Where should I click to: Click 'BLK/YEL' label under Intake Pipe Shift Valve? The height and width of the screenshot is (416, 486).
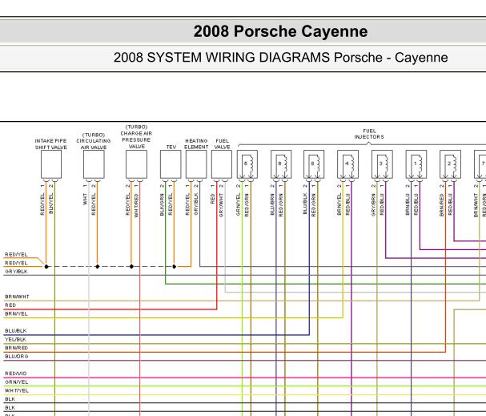51,204
